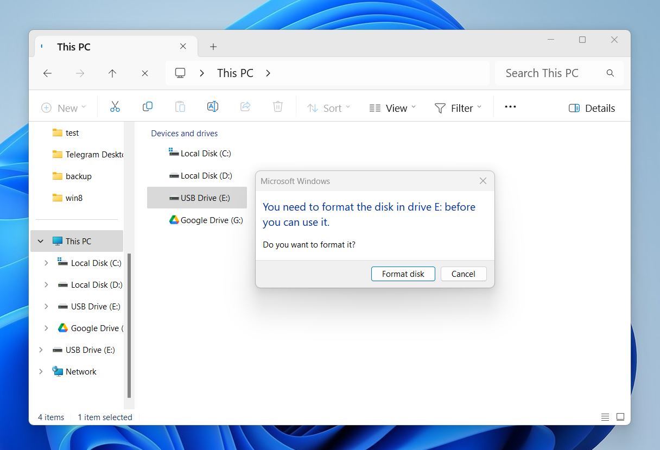Collapse the This PC tree entry

[40, 240]
